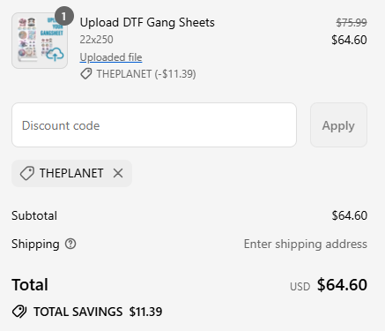Click the Upload DTF Gang Sheets title
385x331 pixels.
[147, 22]
